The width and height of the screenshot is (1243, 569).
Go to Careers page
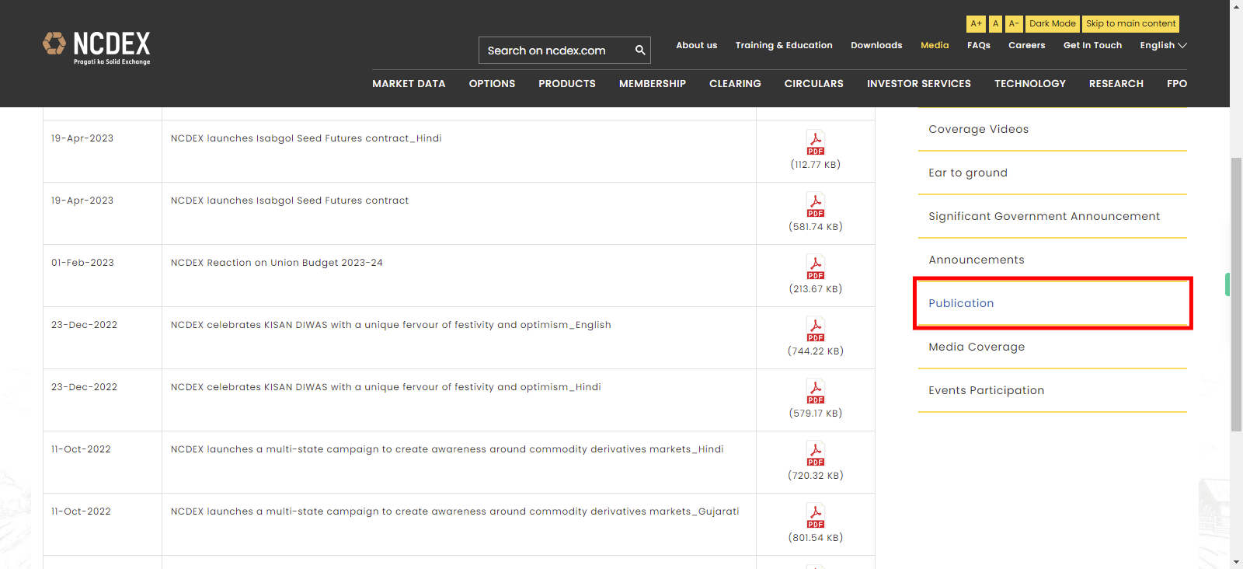(1027, 45)
